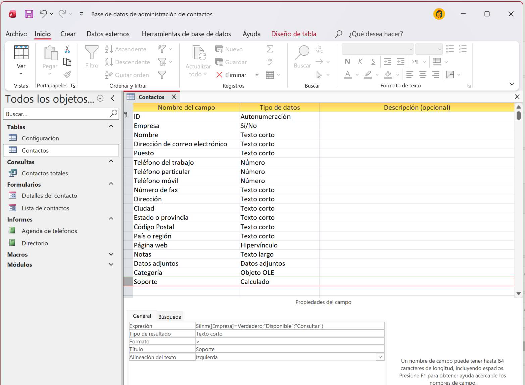
Task: Click the align left icon
Action: point(410,74)
